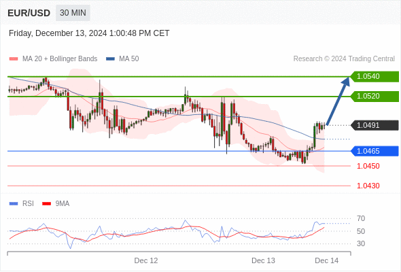Select the MA 50 legend label
The width and height of the screenshot is (401, 272).
tap(129, 59)
